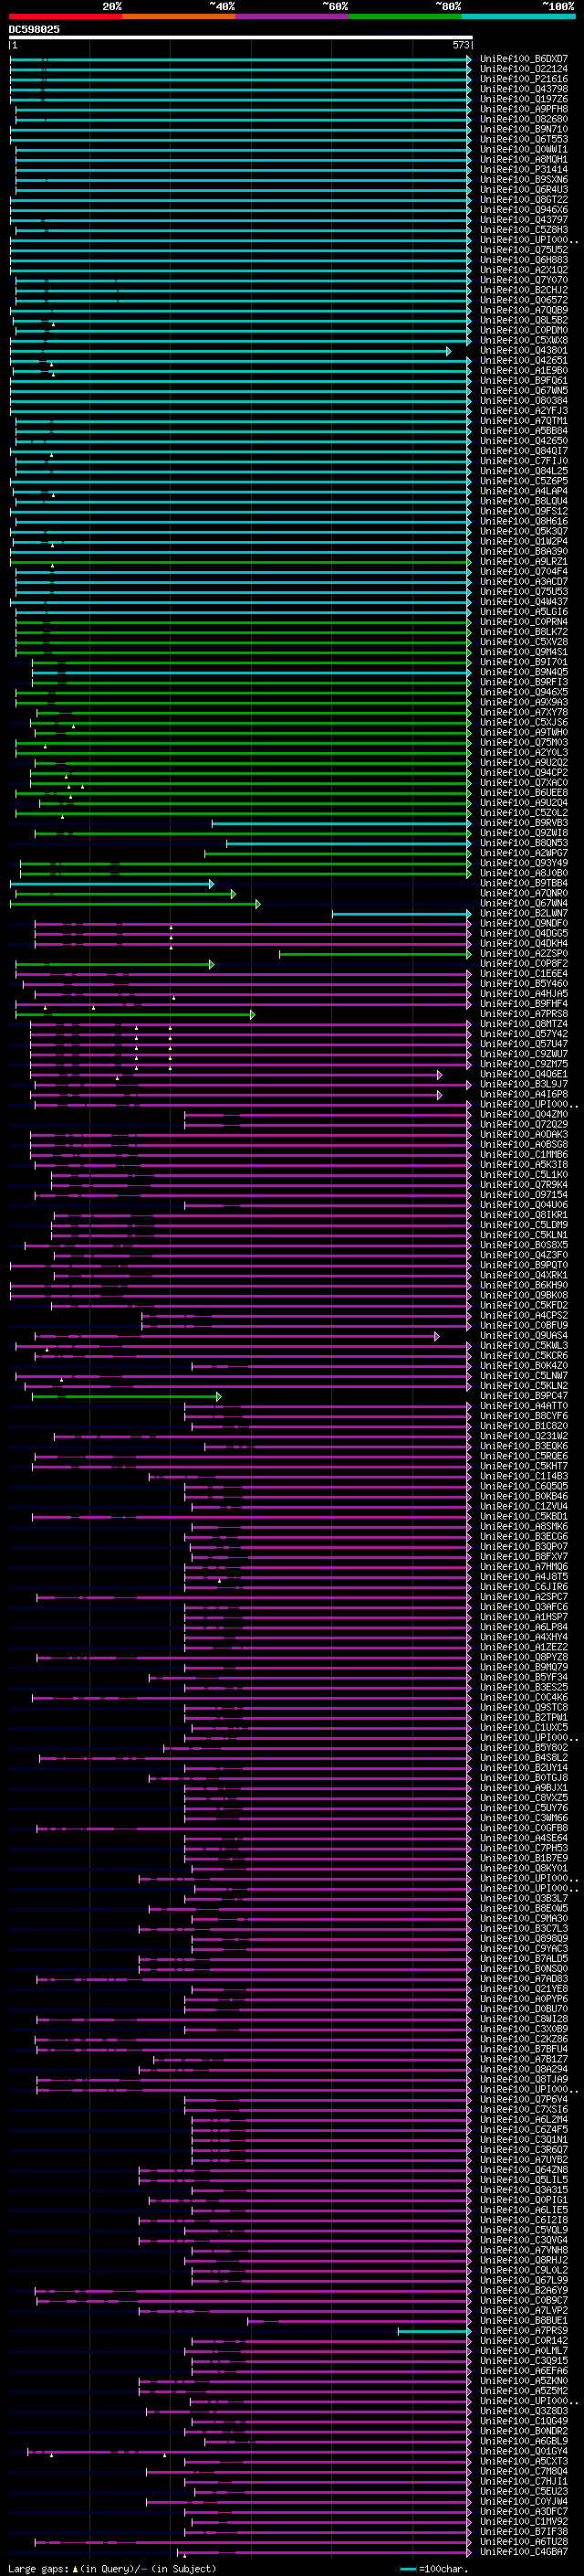Select hit UniRef100_Q8IKR1
The image size is (584, 2576).
click(524, 1216)
